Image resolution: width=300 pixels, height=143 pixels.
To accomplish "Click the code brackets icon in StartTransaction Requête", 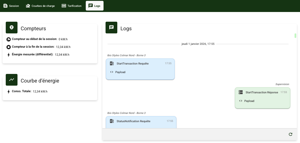I will click(x=112, y=72).
